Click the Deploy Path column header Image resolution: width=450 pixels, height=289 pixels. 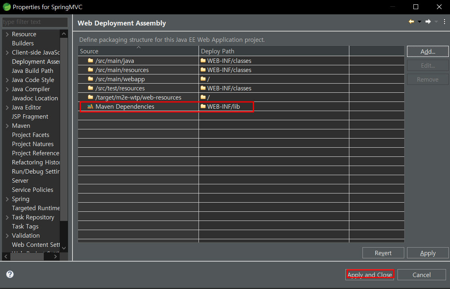tap(274, 51)
